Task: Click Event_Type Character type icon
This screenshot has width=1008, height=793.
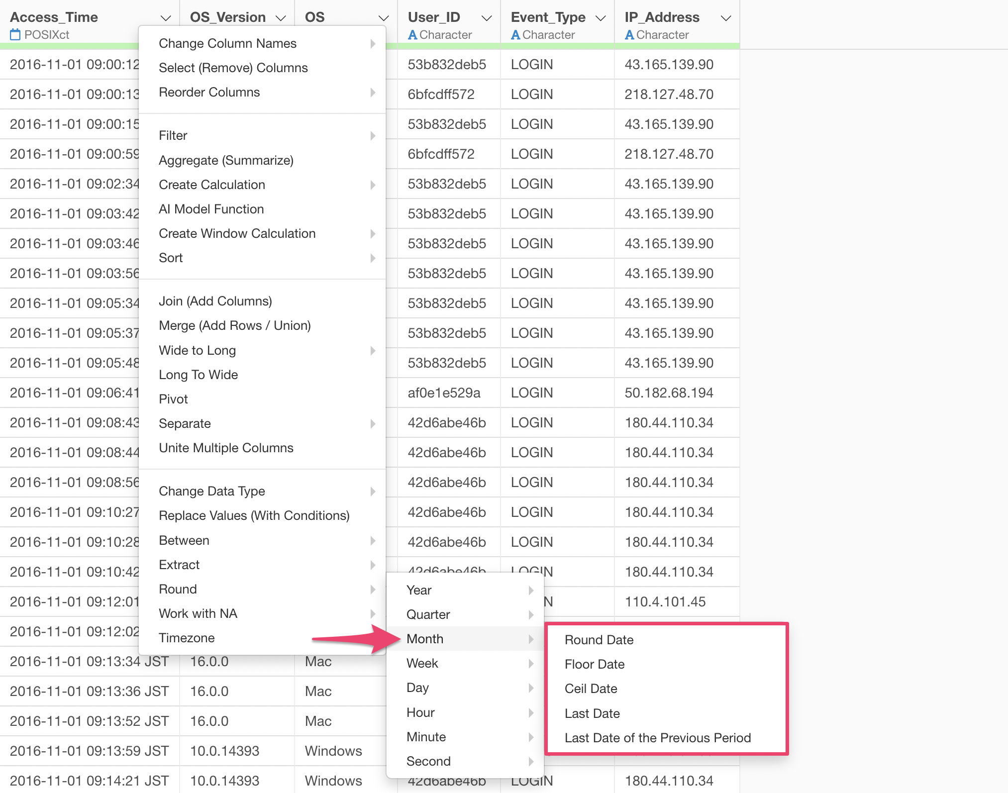Action: click(x=515, y=35)
